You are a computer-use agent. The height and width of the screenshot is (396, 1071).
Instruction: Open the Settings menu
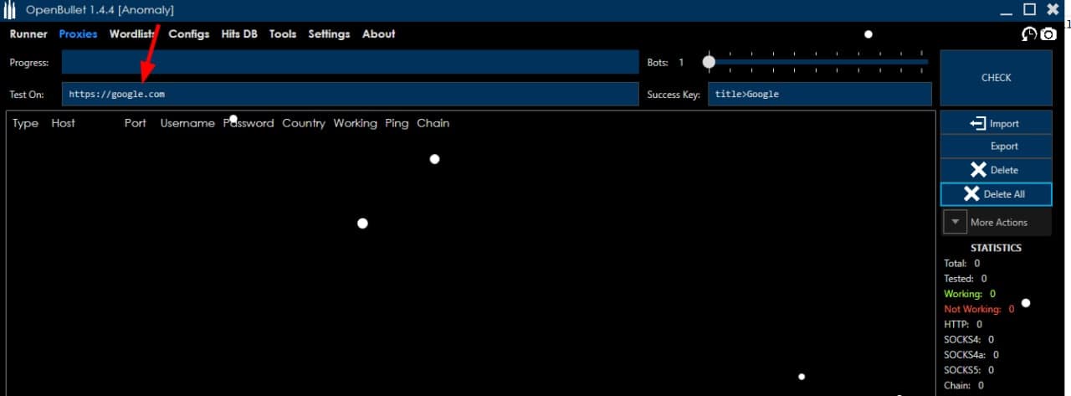[329, 34]
